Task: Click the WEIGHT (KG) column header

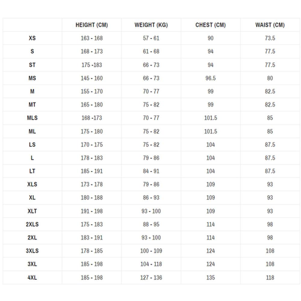Action: pos(151,25)
